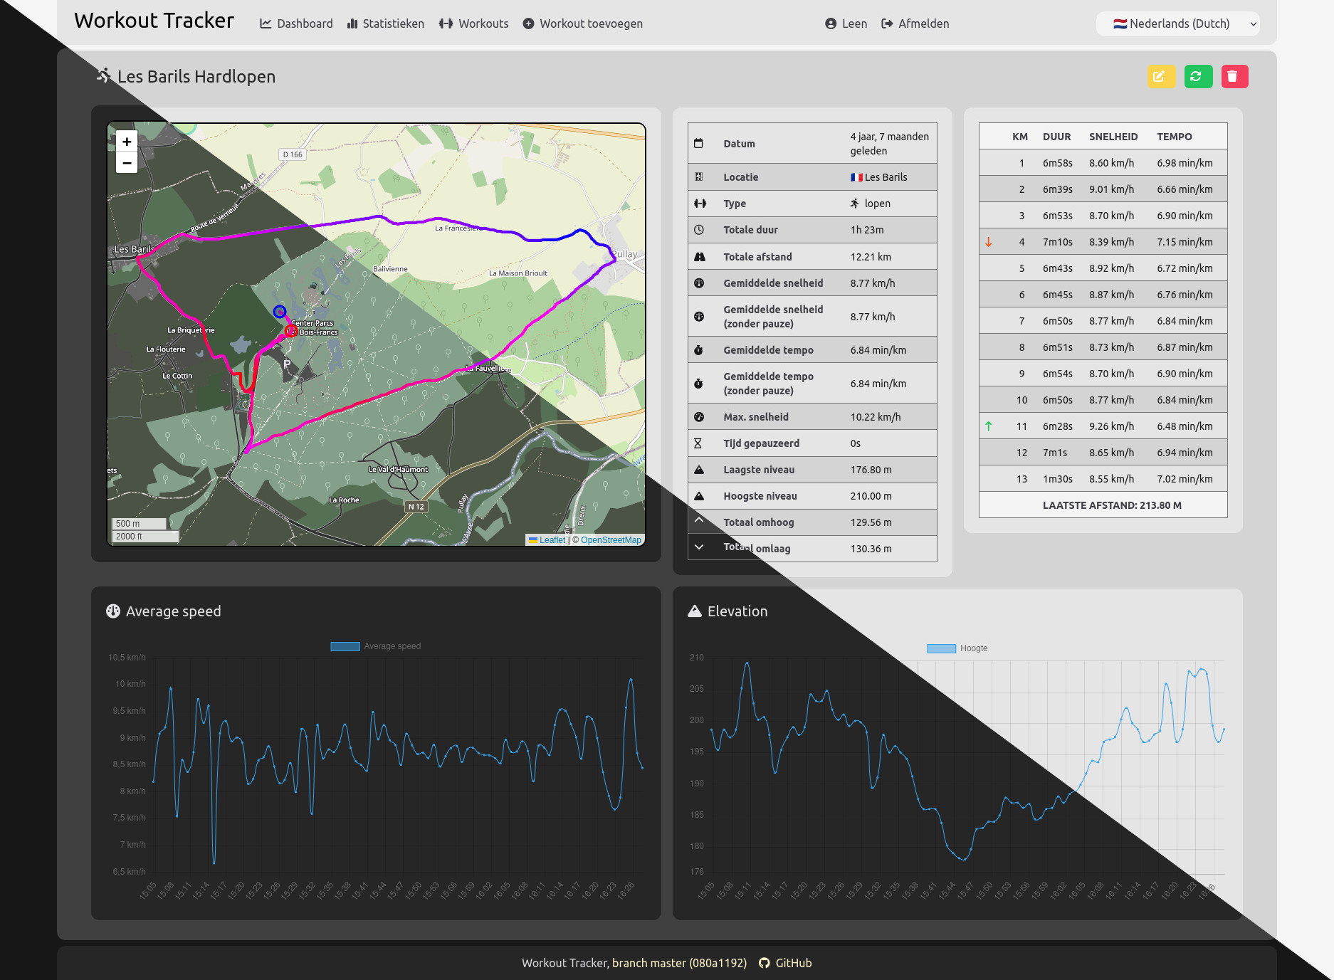Click the Workout Tracker site title
This screenshot has width=1334, height=980.
[x=154, y=21]
